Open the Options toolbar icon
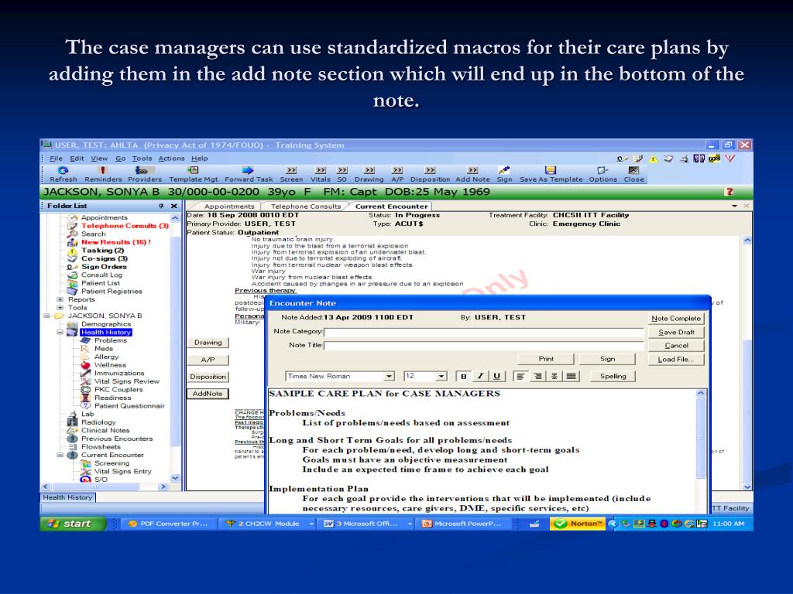 click(x=602, y=174)
